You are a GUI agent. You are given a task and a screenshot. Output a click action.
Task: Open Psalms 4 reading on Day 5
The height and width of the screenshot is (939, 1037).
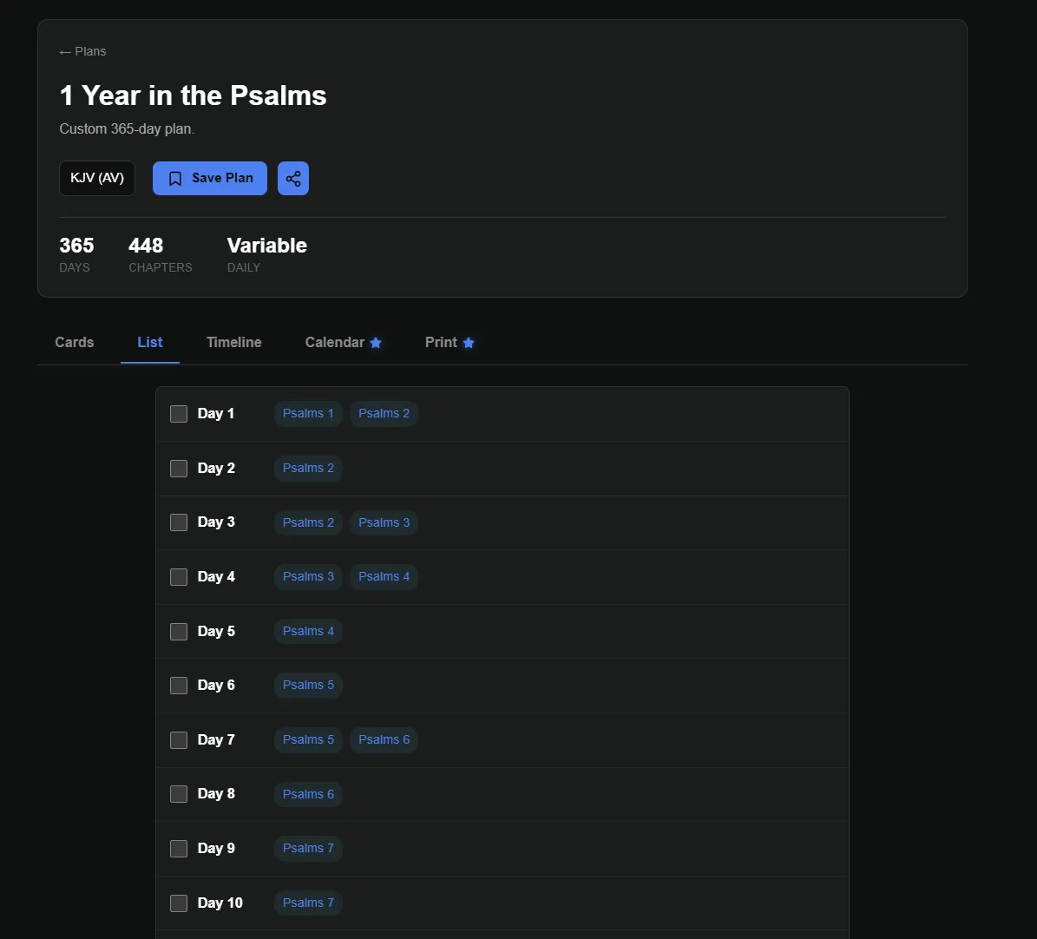308,631
